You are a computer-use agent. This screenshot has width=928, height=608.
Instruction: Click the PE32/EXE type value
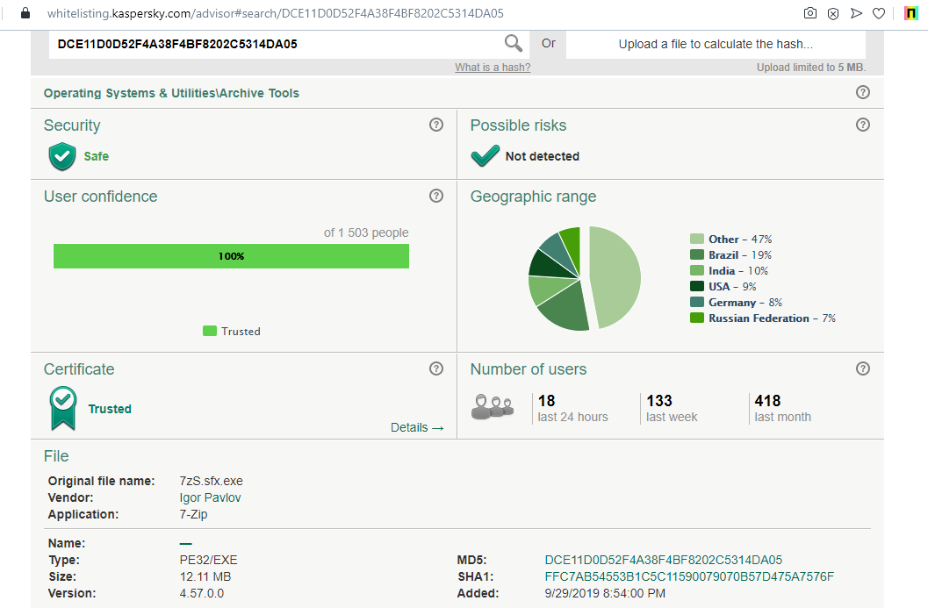pyautogui.click(x=208, y=560)
